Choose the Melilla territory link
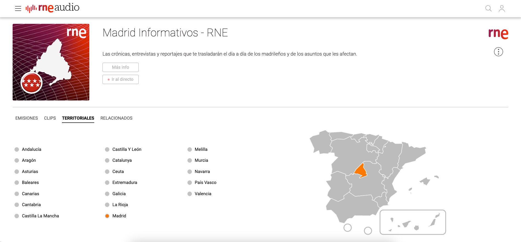This screenshot has height=242, width=521. tap(201, 149)
